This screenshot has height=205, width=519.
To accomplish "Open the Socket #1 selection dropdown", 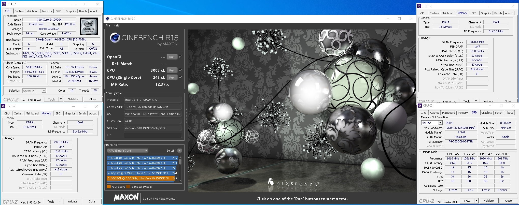I will click(x=34, y=91).
